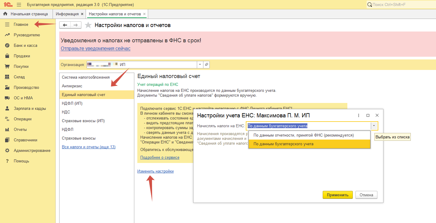Screen dimensions: 436x223
Task: Go back with the left arrow button
Action: [x=65, y=25]
